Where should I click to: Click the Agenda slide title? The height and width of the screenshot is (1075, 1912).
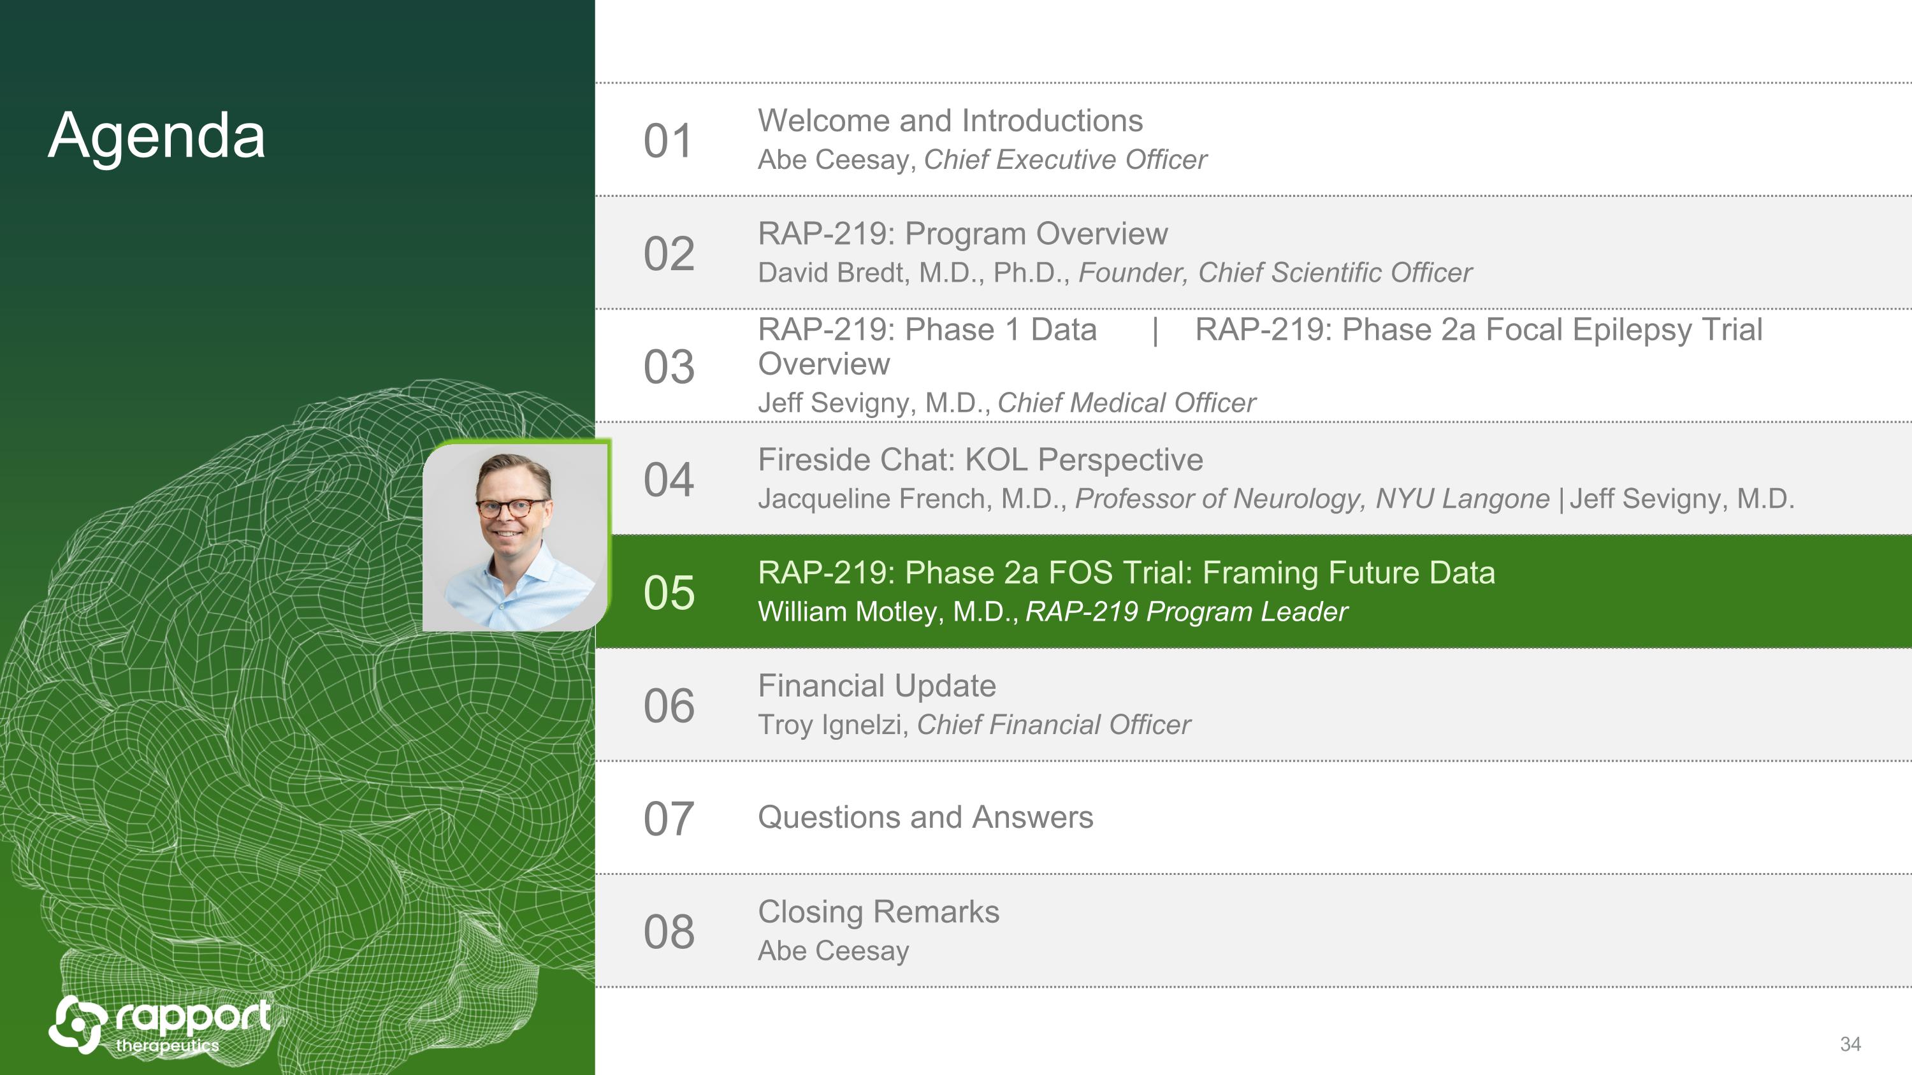click(157, 136)
